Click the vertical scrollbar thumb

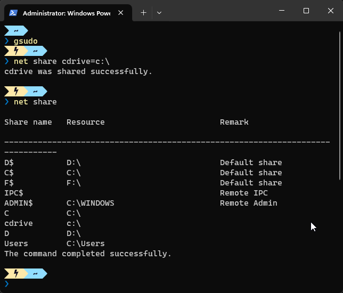coord(340,105)
